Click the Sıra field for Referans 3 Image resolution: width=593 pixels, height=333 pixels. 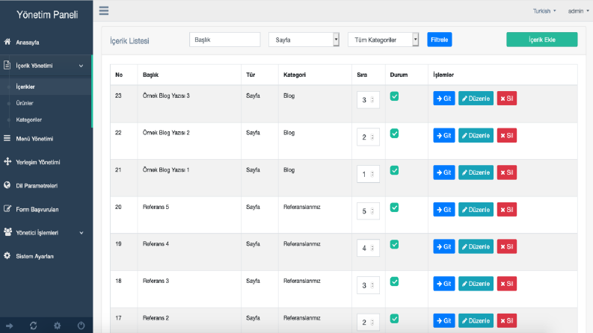(368, 285)
